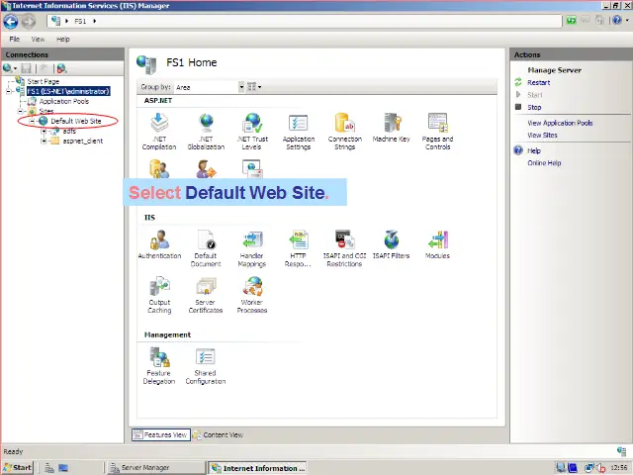Click View Sites link

[x=542, y=135]
